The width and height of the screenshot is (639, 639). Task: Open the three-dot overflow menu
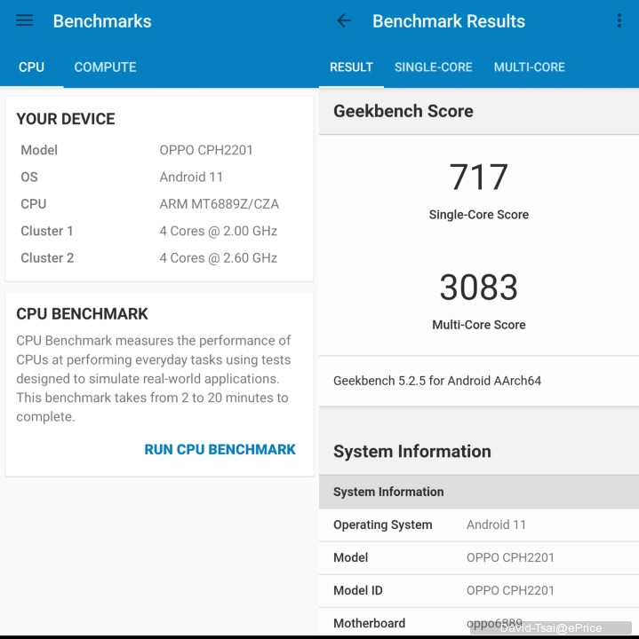[x=619, y=20]
